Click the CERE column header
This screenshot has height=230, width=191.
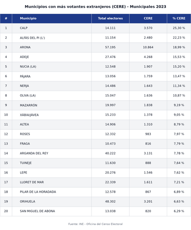click(x=148, y=18)
